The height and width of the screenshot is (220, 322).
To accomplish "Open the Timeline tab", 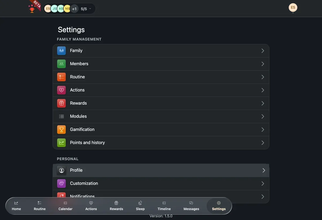I will [164, 206].
